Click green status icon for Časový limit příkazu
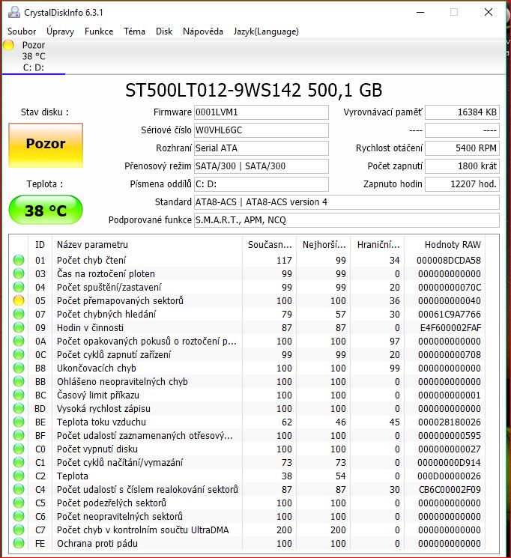Screen dimensions: 511x558 click(19, 395)
